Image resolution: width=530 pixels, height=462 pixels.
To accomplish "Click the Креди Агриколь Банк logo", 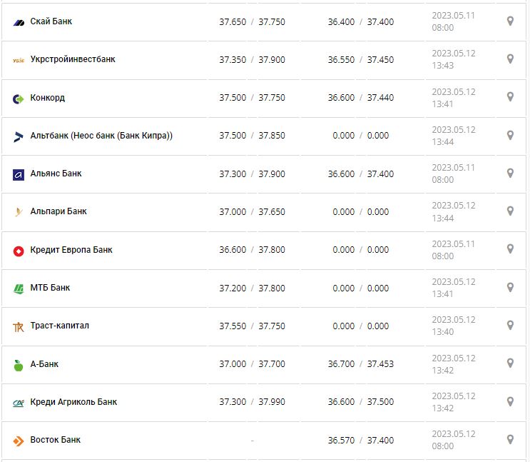I will coord(19,403).
